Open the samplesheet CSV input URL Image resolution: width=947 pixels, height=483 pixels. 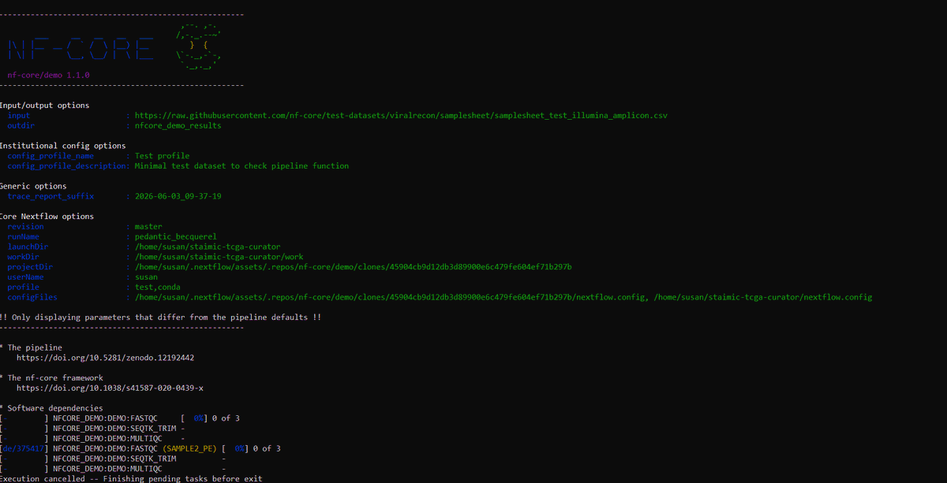click(x=401, y=115)
